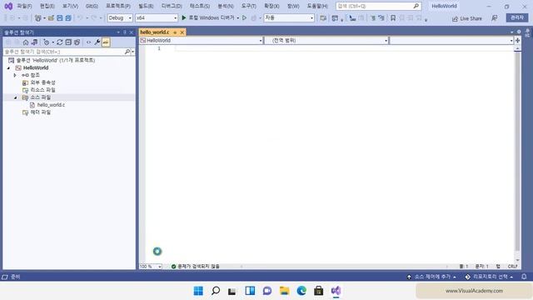Collapse the HelloWorld project node
Screen dimensions: 533x300
tap(9, 67)
